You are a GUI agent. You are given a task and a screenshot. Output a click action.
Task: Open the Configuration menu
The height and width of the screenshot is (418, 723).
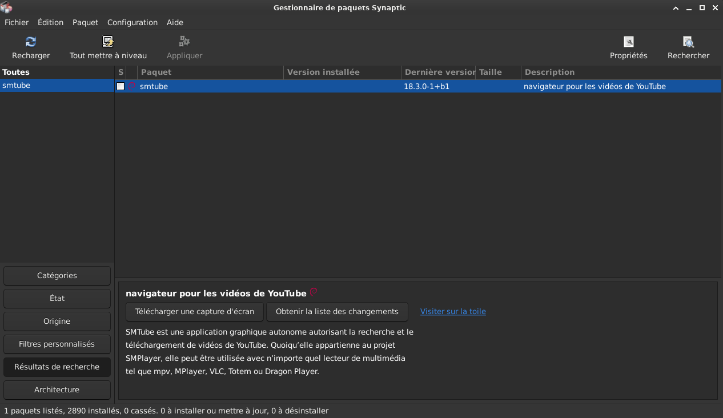point(132,22)
